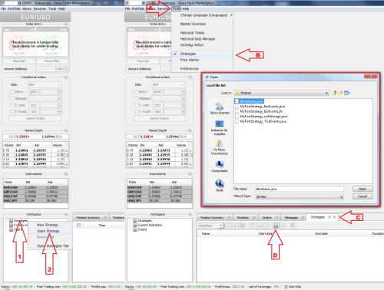Open the Files of type dropdown
The image size is (384, 290).
pyautogui.click(x=341, y=197)
